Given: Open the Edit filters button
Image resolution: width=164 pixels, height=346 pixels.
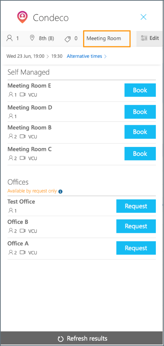Looking at the screenshot, I should 150,39.
